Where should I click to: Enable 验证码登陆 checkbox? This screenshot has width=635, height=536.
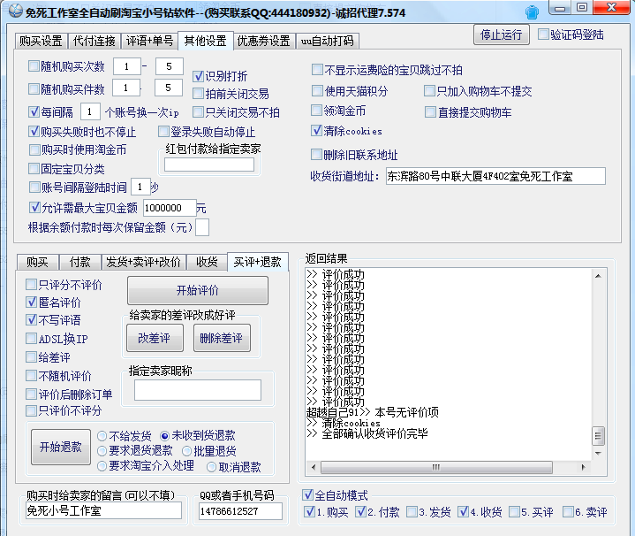543,34
